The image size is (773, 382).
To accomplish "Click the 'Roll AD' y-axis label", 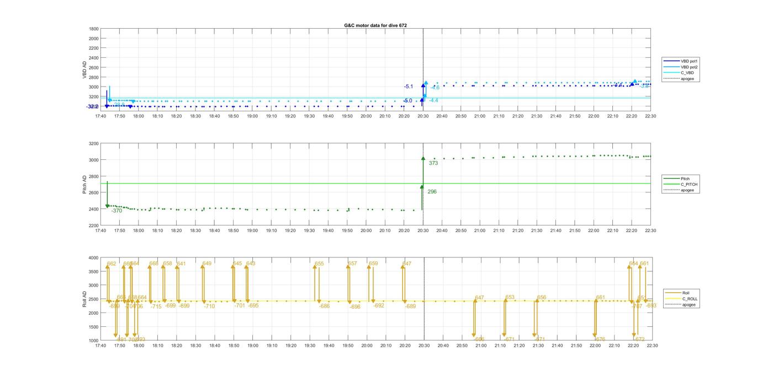I will point(85,299).
